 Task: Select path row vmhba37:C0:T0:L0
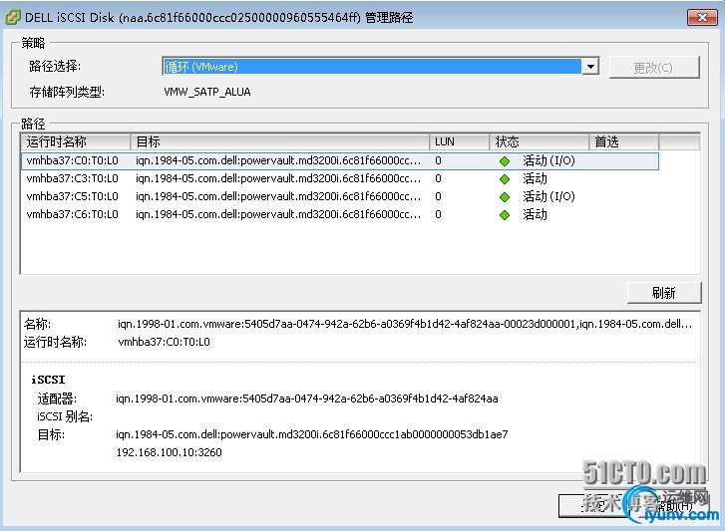point(340,160)
